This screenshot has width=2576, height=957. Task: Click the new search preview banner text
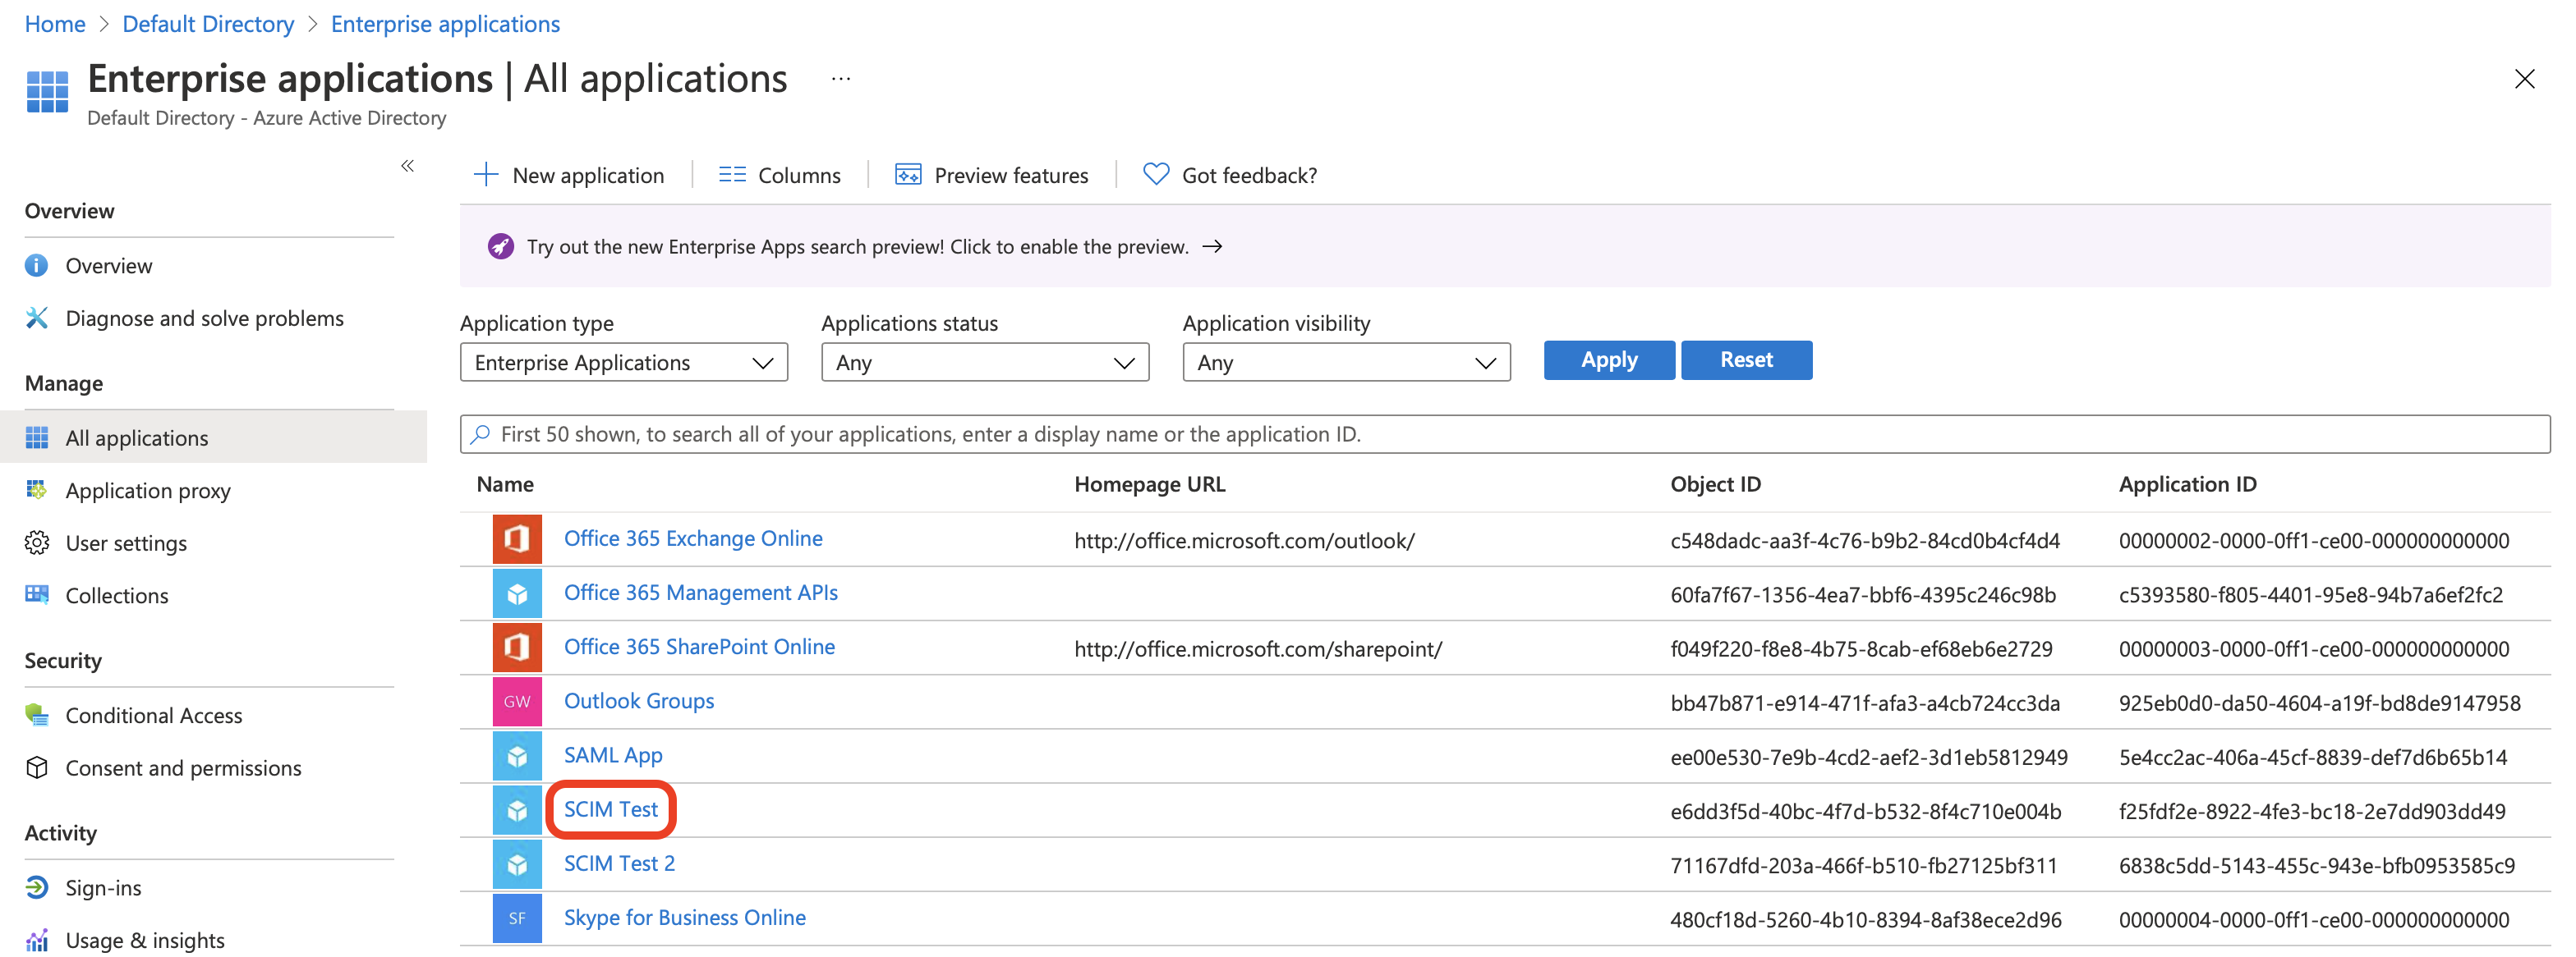point(858,247)
